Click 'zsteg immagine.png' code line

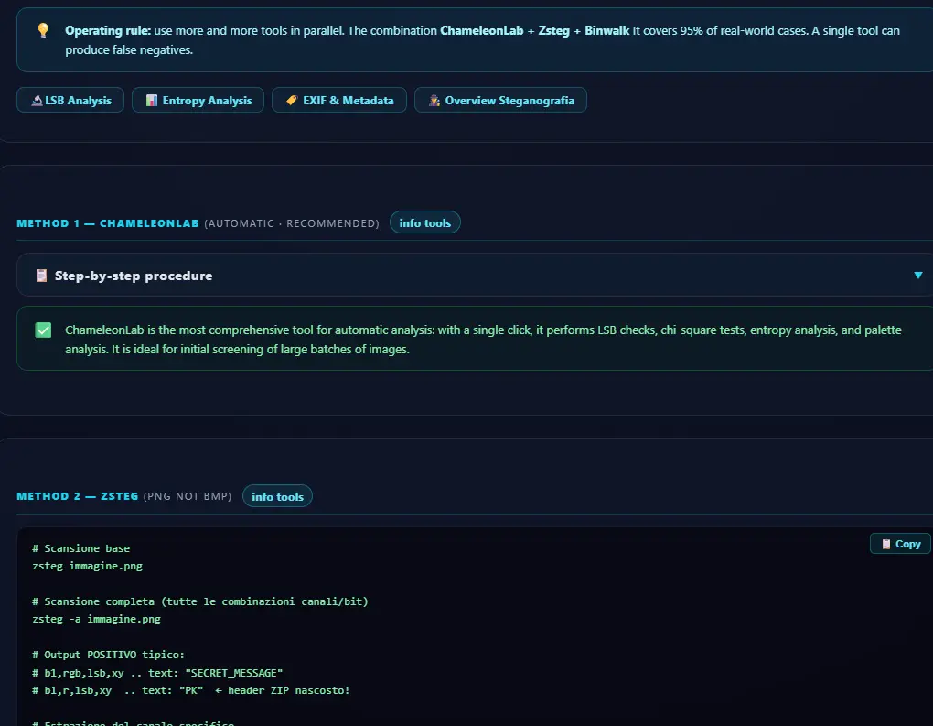(x=88, y=566)
